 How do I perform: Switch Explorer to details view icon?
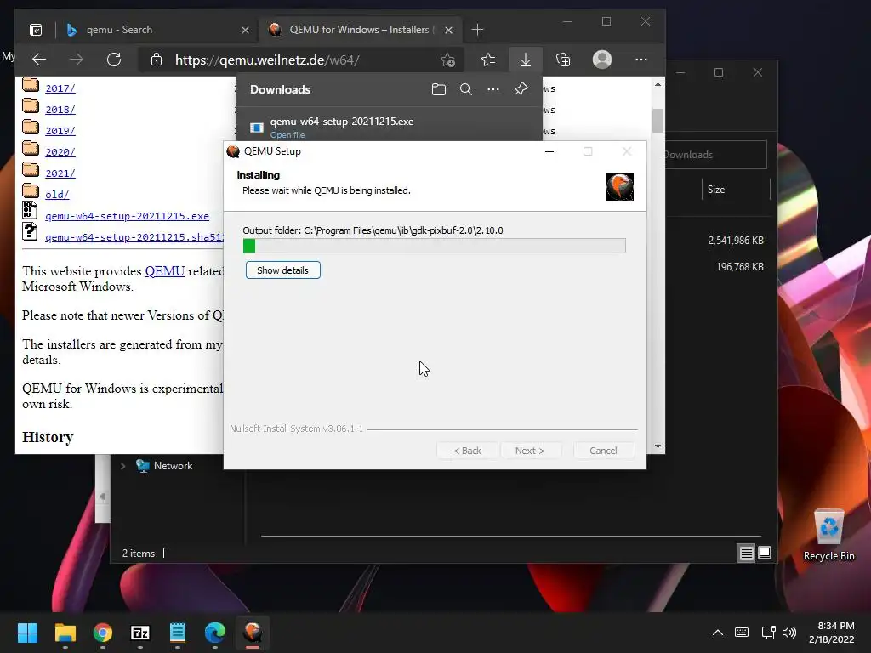pos(746,553)
